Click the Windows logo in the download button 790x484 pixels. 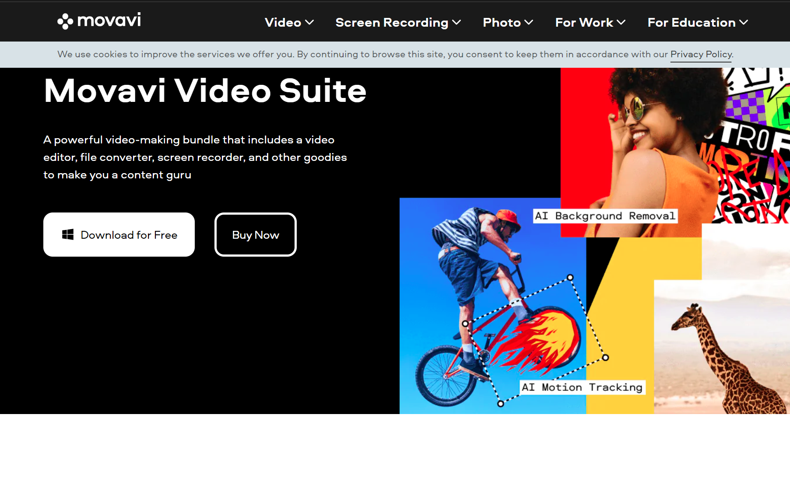(x=68, y=235)
